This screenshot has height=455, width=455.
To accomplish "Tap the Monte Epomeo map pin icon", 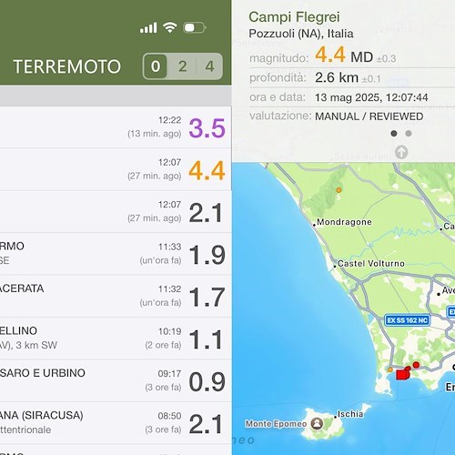I will tap(318, 423).
